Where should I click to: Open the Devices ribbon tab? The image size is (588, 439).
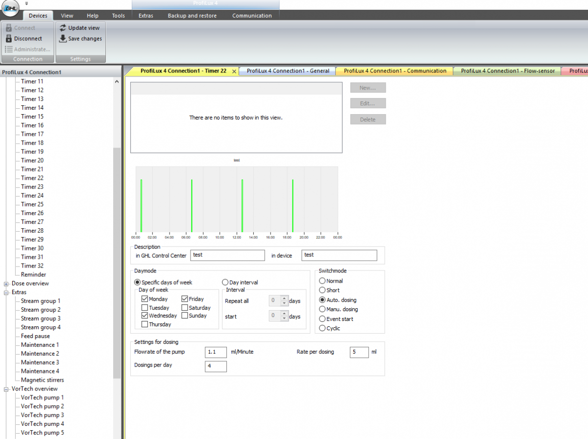coord(38,16)
